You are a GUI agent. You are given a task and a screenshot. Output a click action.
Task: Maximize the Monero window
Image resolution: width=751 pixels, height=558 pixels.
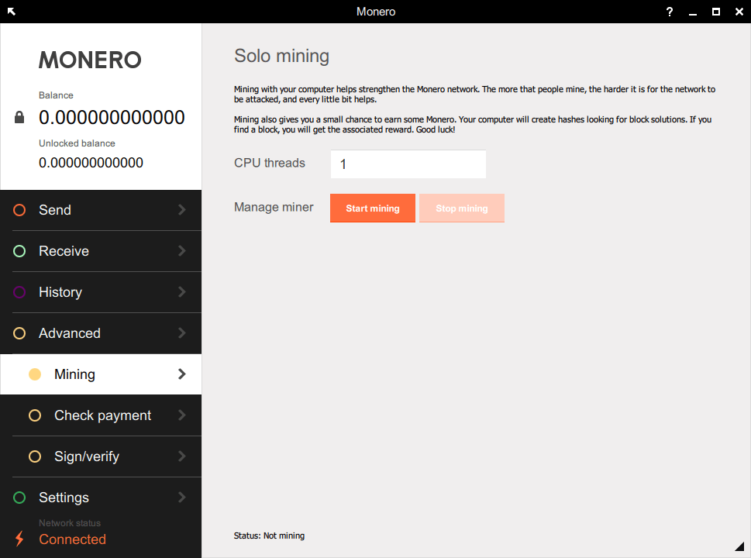click(x=716, y=12)
